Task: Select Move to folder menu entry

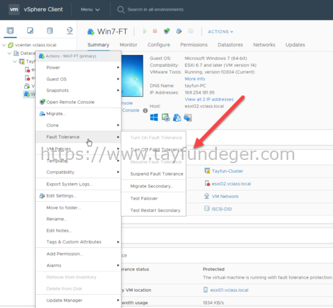Action: point(78,207)
